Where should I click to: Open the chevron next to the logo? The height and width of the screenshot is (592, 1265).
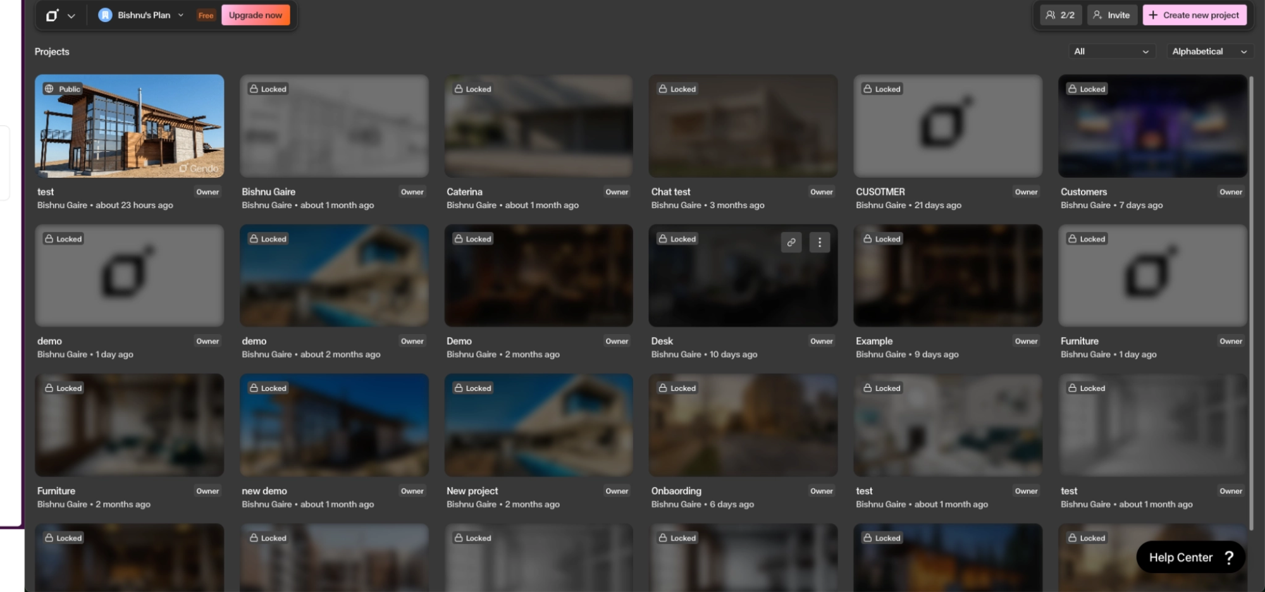(x=71, y=16)
